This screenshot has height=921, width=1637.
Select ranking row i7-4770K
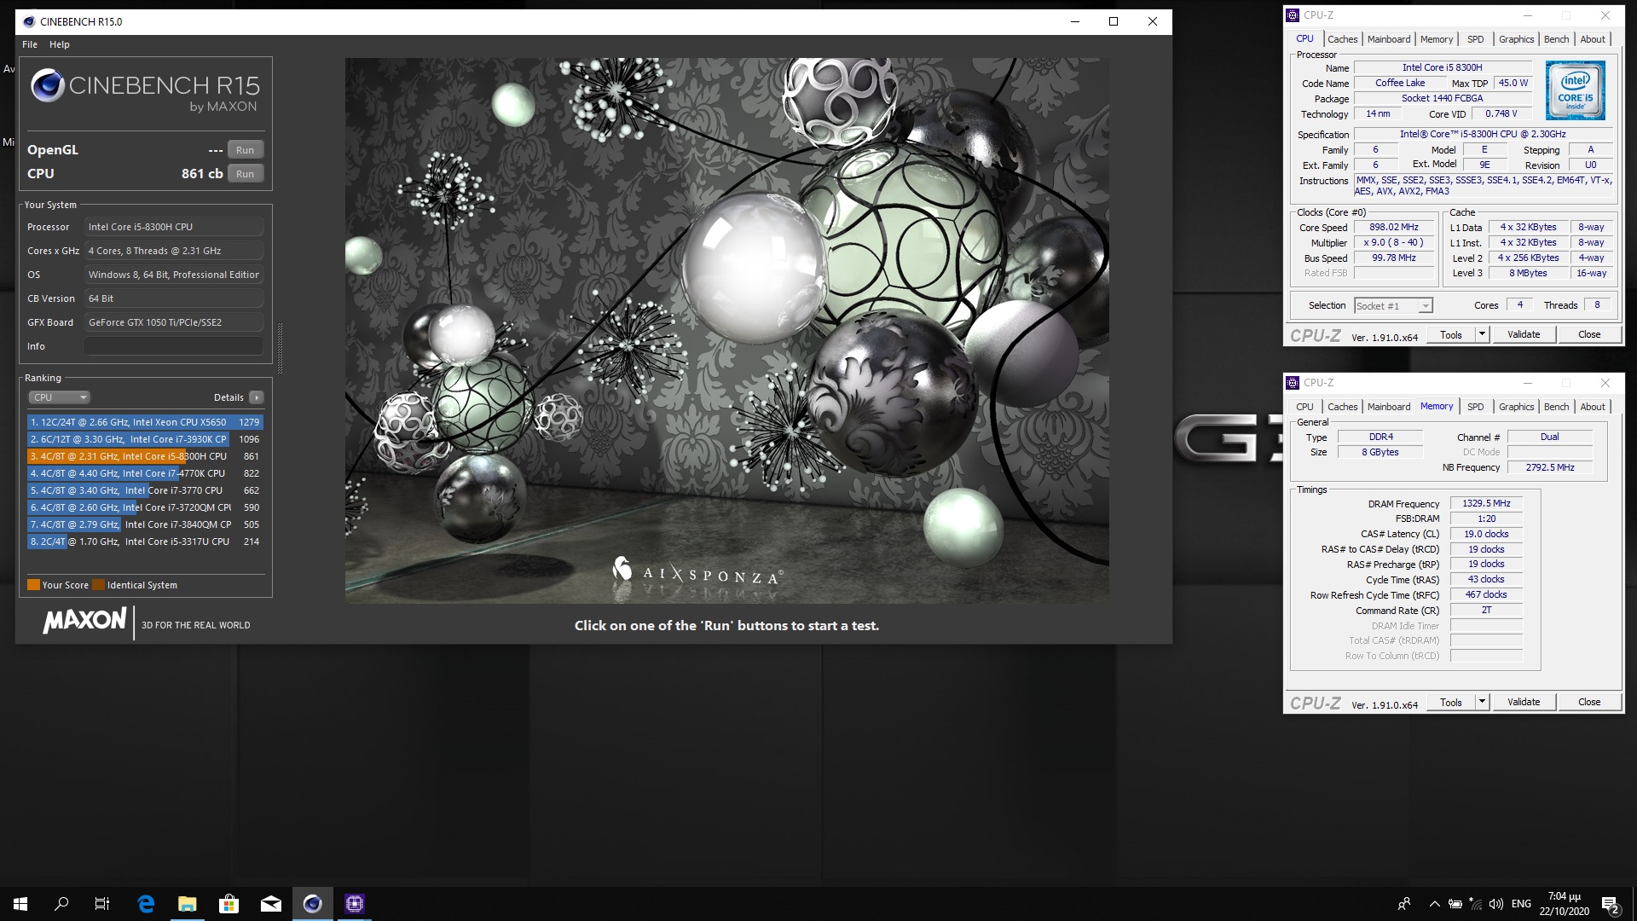click(145, 473)
